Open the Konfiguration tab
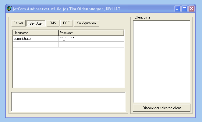 point(87,23)
